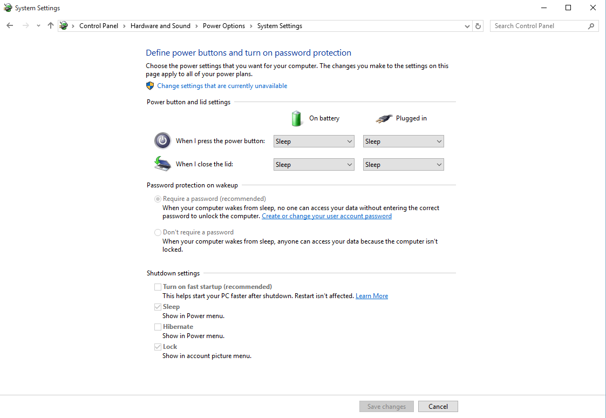Navigate to Power Options breadcrumb

coord(224,26)
